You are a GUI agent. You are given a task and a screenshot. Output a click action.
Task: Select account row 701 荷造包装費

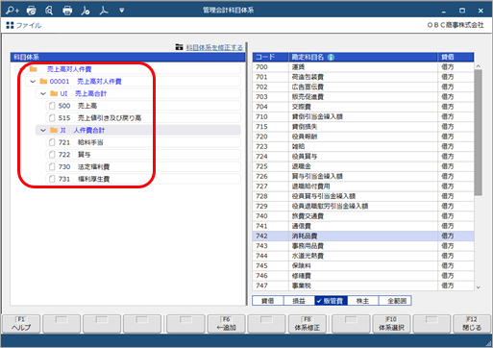[x=363, y=77]
